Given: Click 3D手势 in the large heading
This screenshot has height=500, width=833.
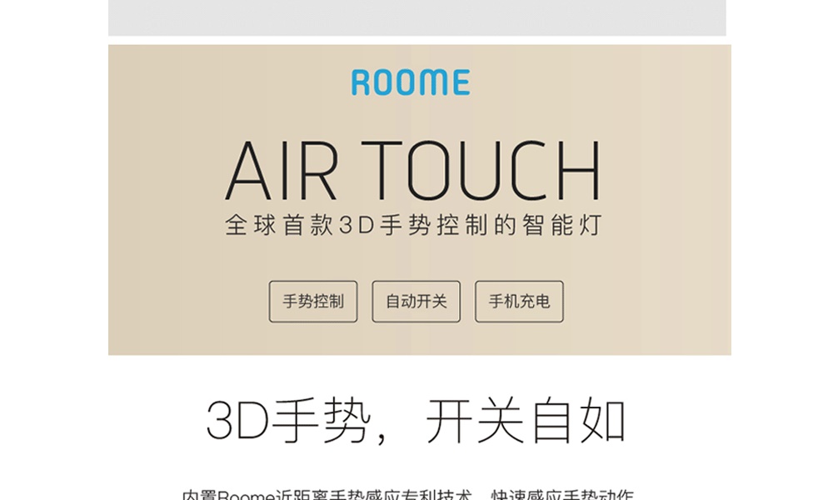Looking at the screenshot, I should (x=288, y=421).
